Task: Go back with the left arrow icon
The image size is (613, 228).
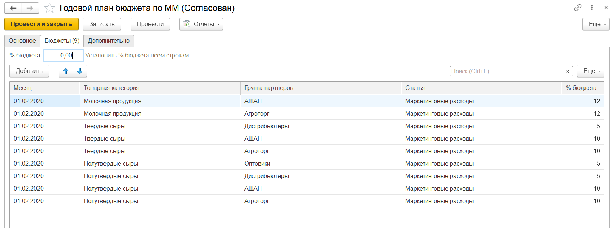Action: (x=13, y=8)
